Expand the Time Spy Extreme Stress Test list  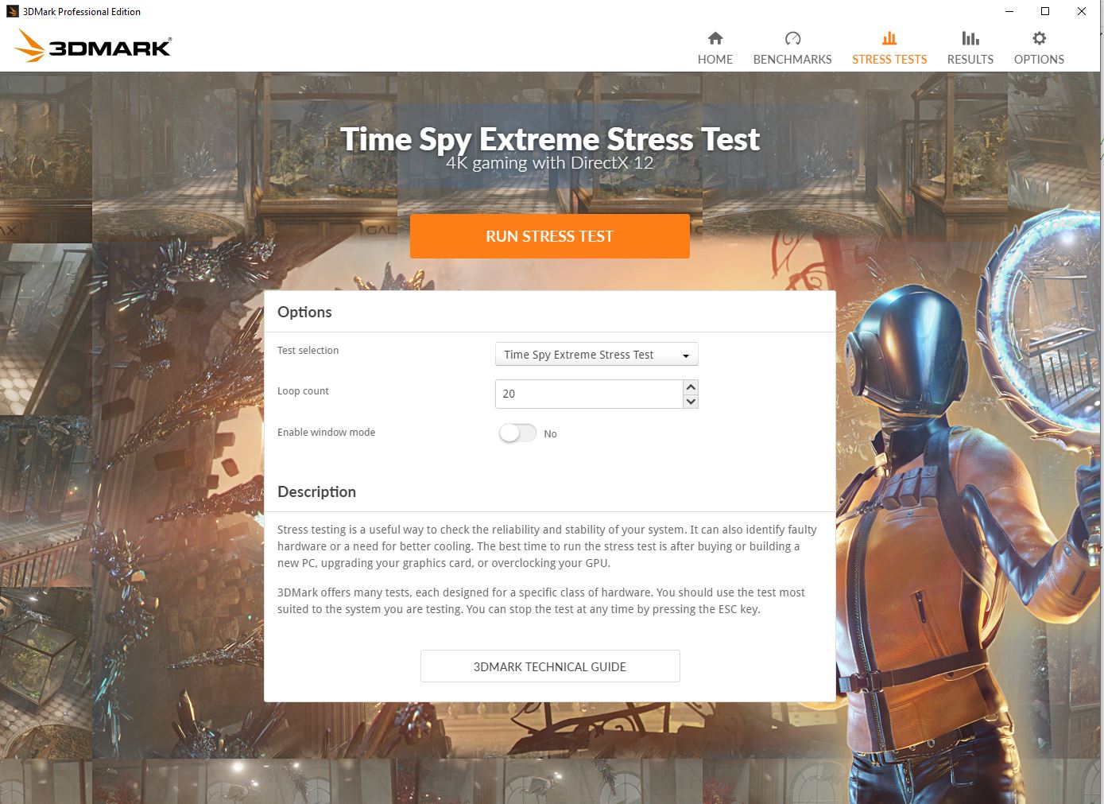point(596,354)
